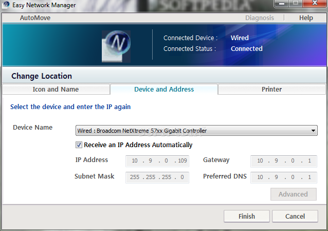
Task: Click the 'Connected Status :' label
Action: [x=190, y=48]
